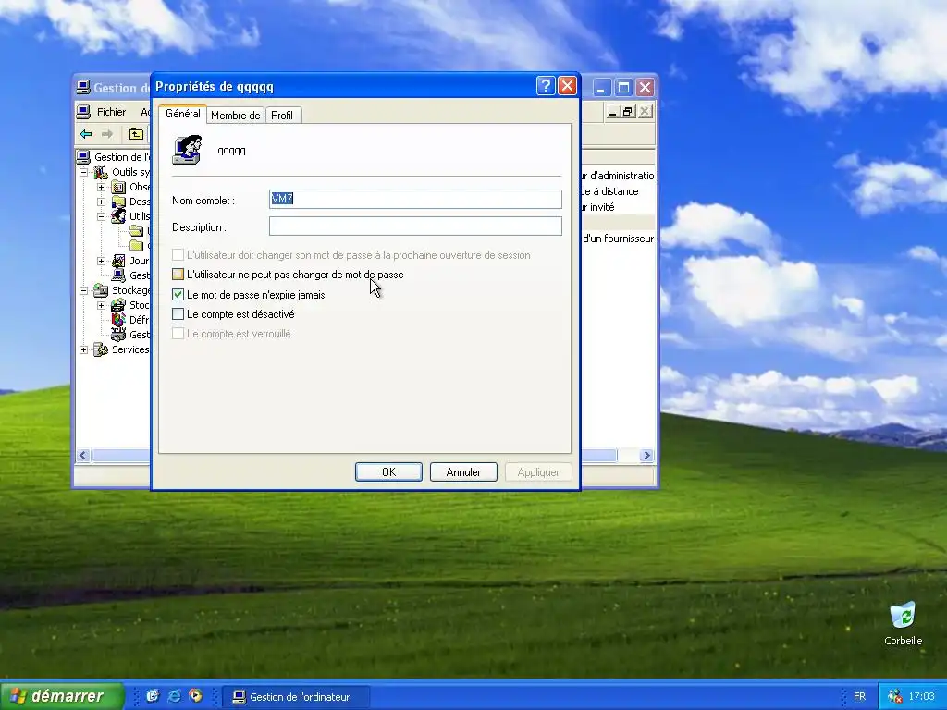Screen dimensions: 947x710
Task: Click the 17:03 clock in system tray
Action: [x=922, y=697]
